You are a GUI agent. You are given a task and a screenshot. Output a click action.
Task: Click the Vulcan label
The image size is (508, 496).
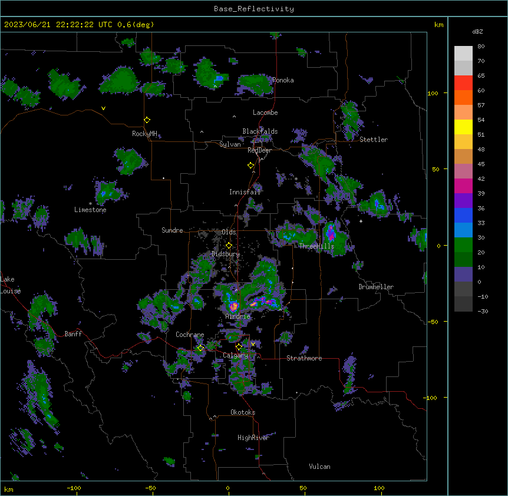[x=320, y=467]
